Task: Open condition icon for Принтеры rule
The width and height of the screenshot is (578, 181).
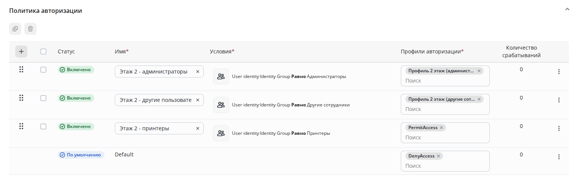Action: coord(221,133)
